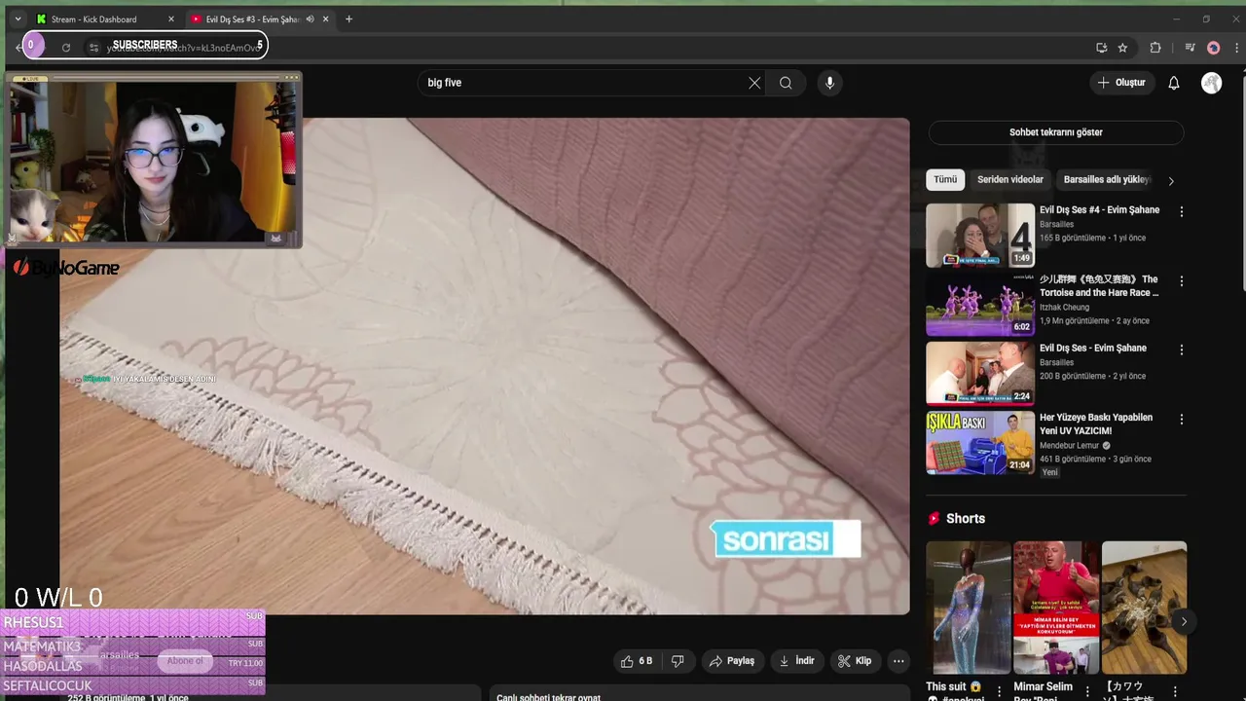Open the Chrome three-dot menu
The height and width of the screenshot is (701, 1246).
coord(1234,48)
